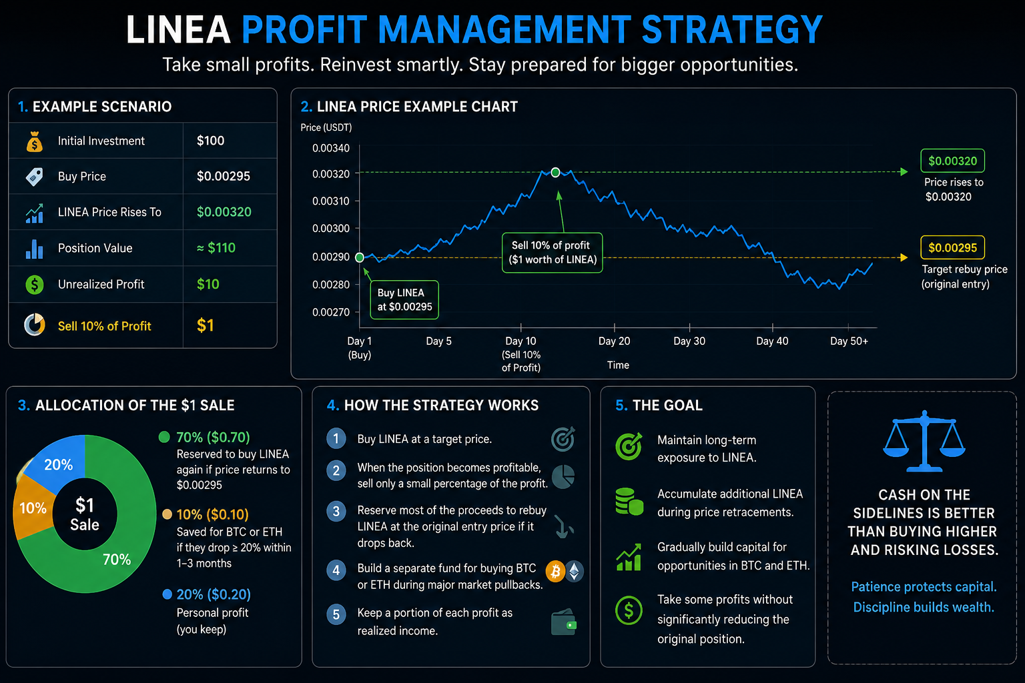Click the green buy point marker at Day 1
The width and height of the screenshot is (1025, 683).
coord(360,257)
